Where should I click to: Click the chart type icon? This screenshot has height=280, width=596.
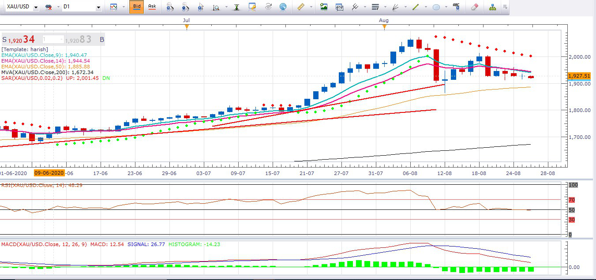[114, 7]
